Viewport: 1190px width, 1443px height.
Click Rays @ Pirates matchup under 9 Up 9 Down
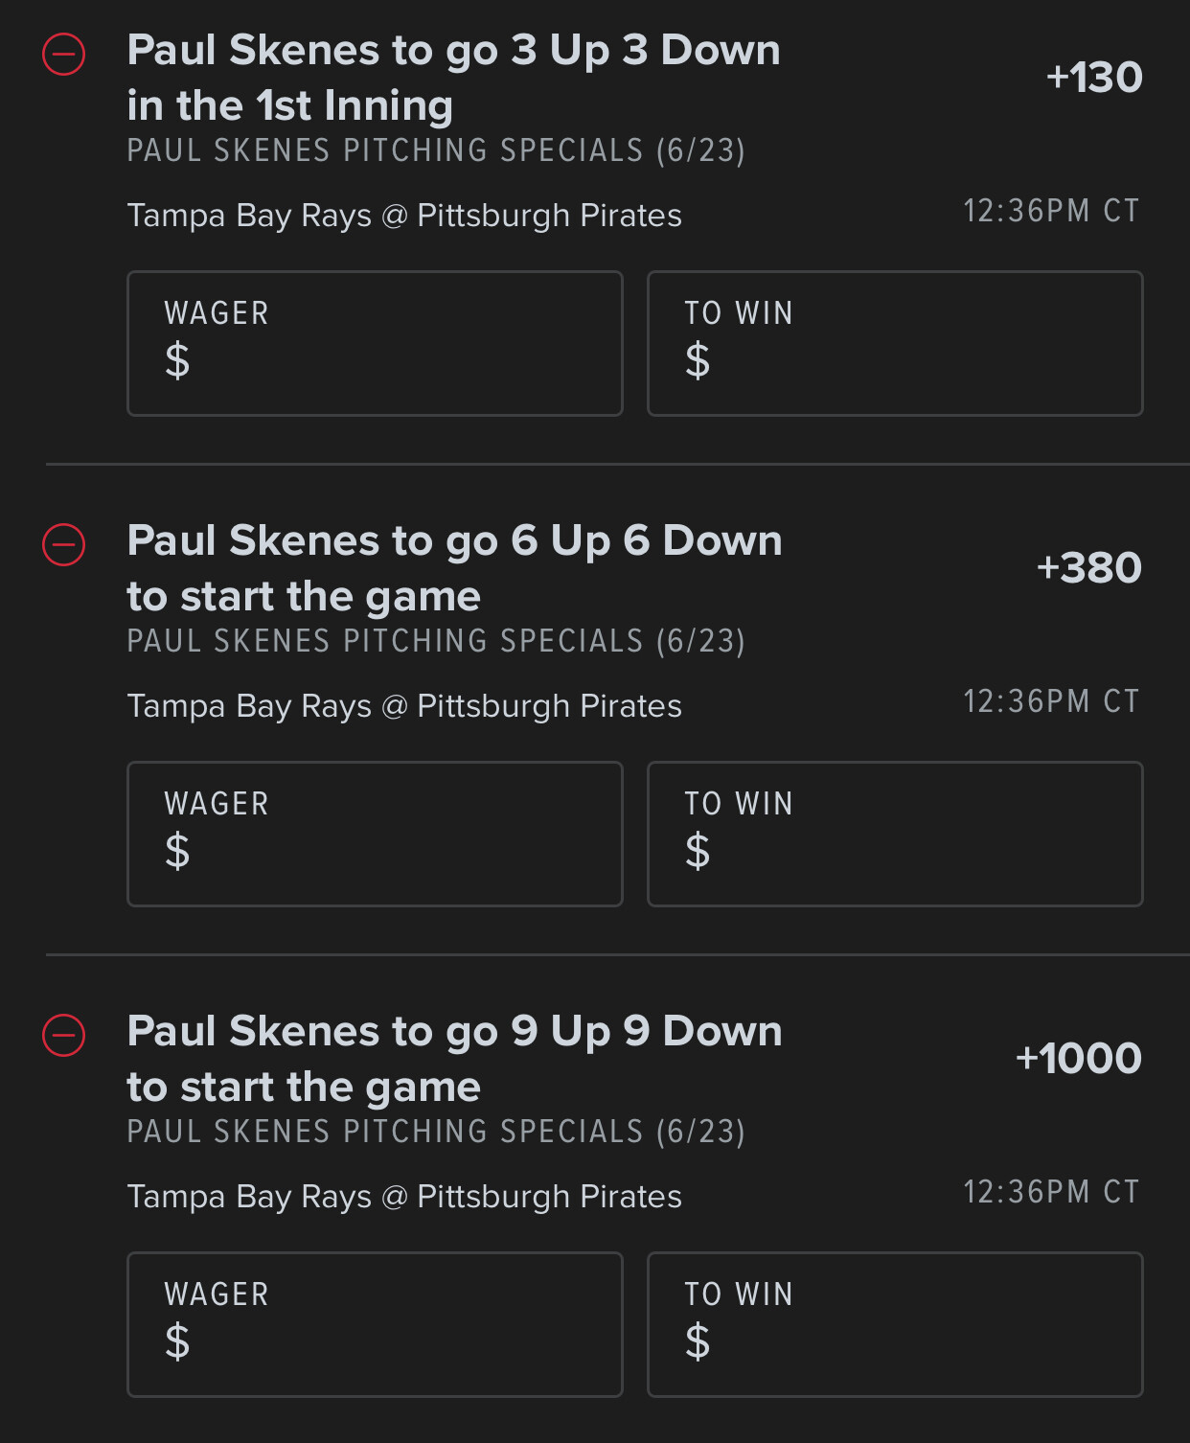pos(404,1197)
